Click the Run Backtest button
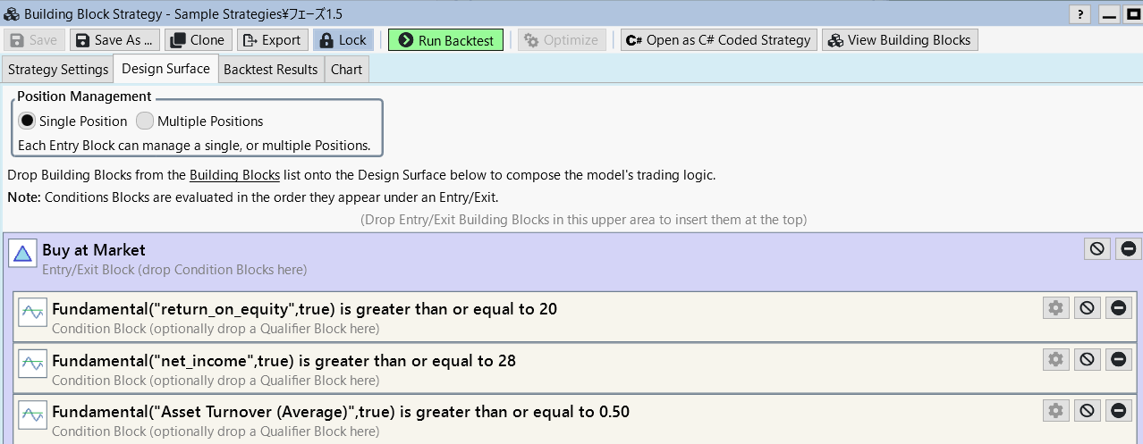The width and height of the screenshot is (1143, 444). (x=445, y=40)
